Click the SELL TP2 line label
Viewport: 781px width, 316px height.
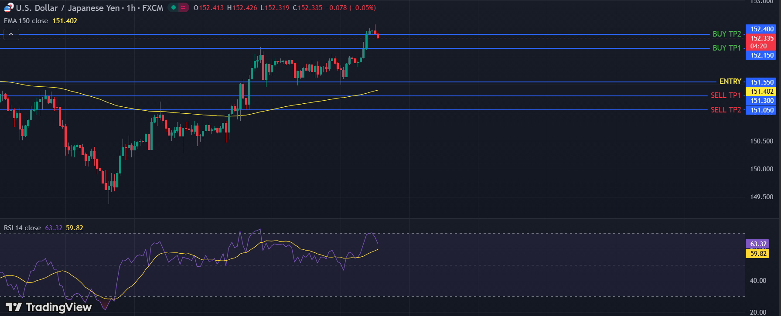point(726,110)
